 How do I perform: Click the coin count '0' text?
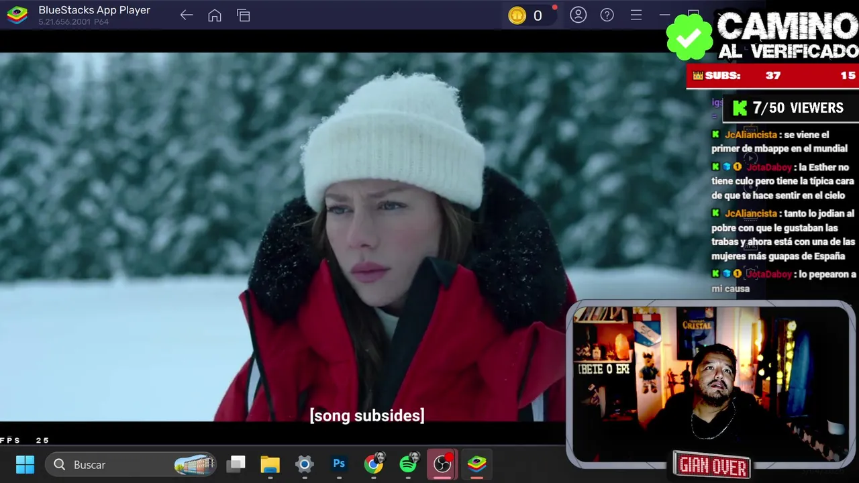[538, 16]
